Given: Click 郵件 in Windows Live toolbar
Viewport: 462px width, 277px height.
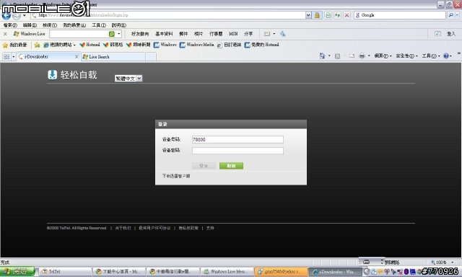Looking at the screenshot, I should pos(183,34).
